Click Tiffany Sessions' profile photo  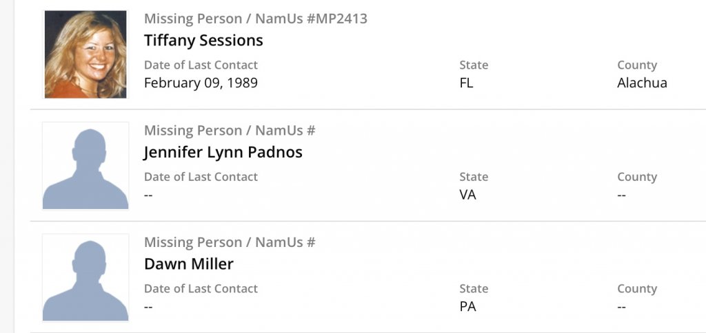pos(85,54)
